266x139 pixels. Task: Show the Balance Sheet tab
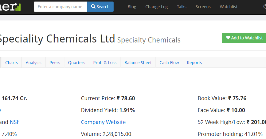[x=138, y=63]
